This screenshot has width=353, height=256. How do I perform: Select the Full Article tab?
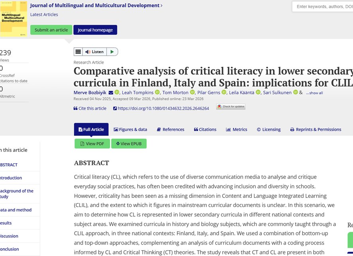pyautogui.click(x=91, y=129)
